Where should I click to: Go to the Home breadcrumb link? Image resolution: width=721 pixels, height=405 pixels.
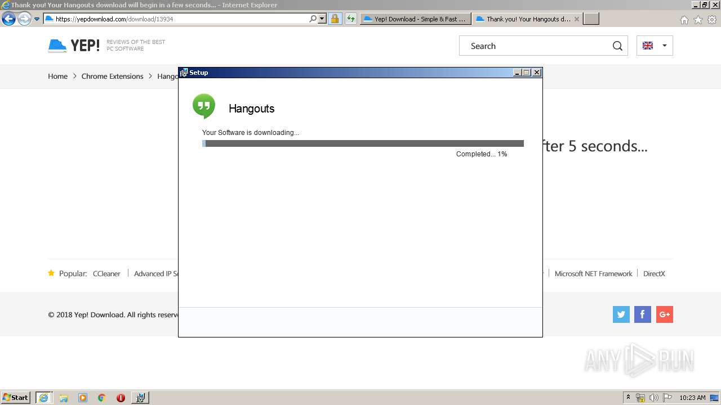pos(57,76)
